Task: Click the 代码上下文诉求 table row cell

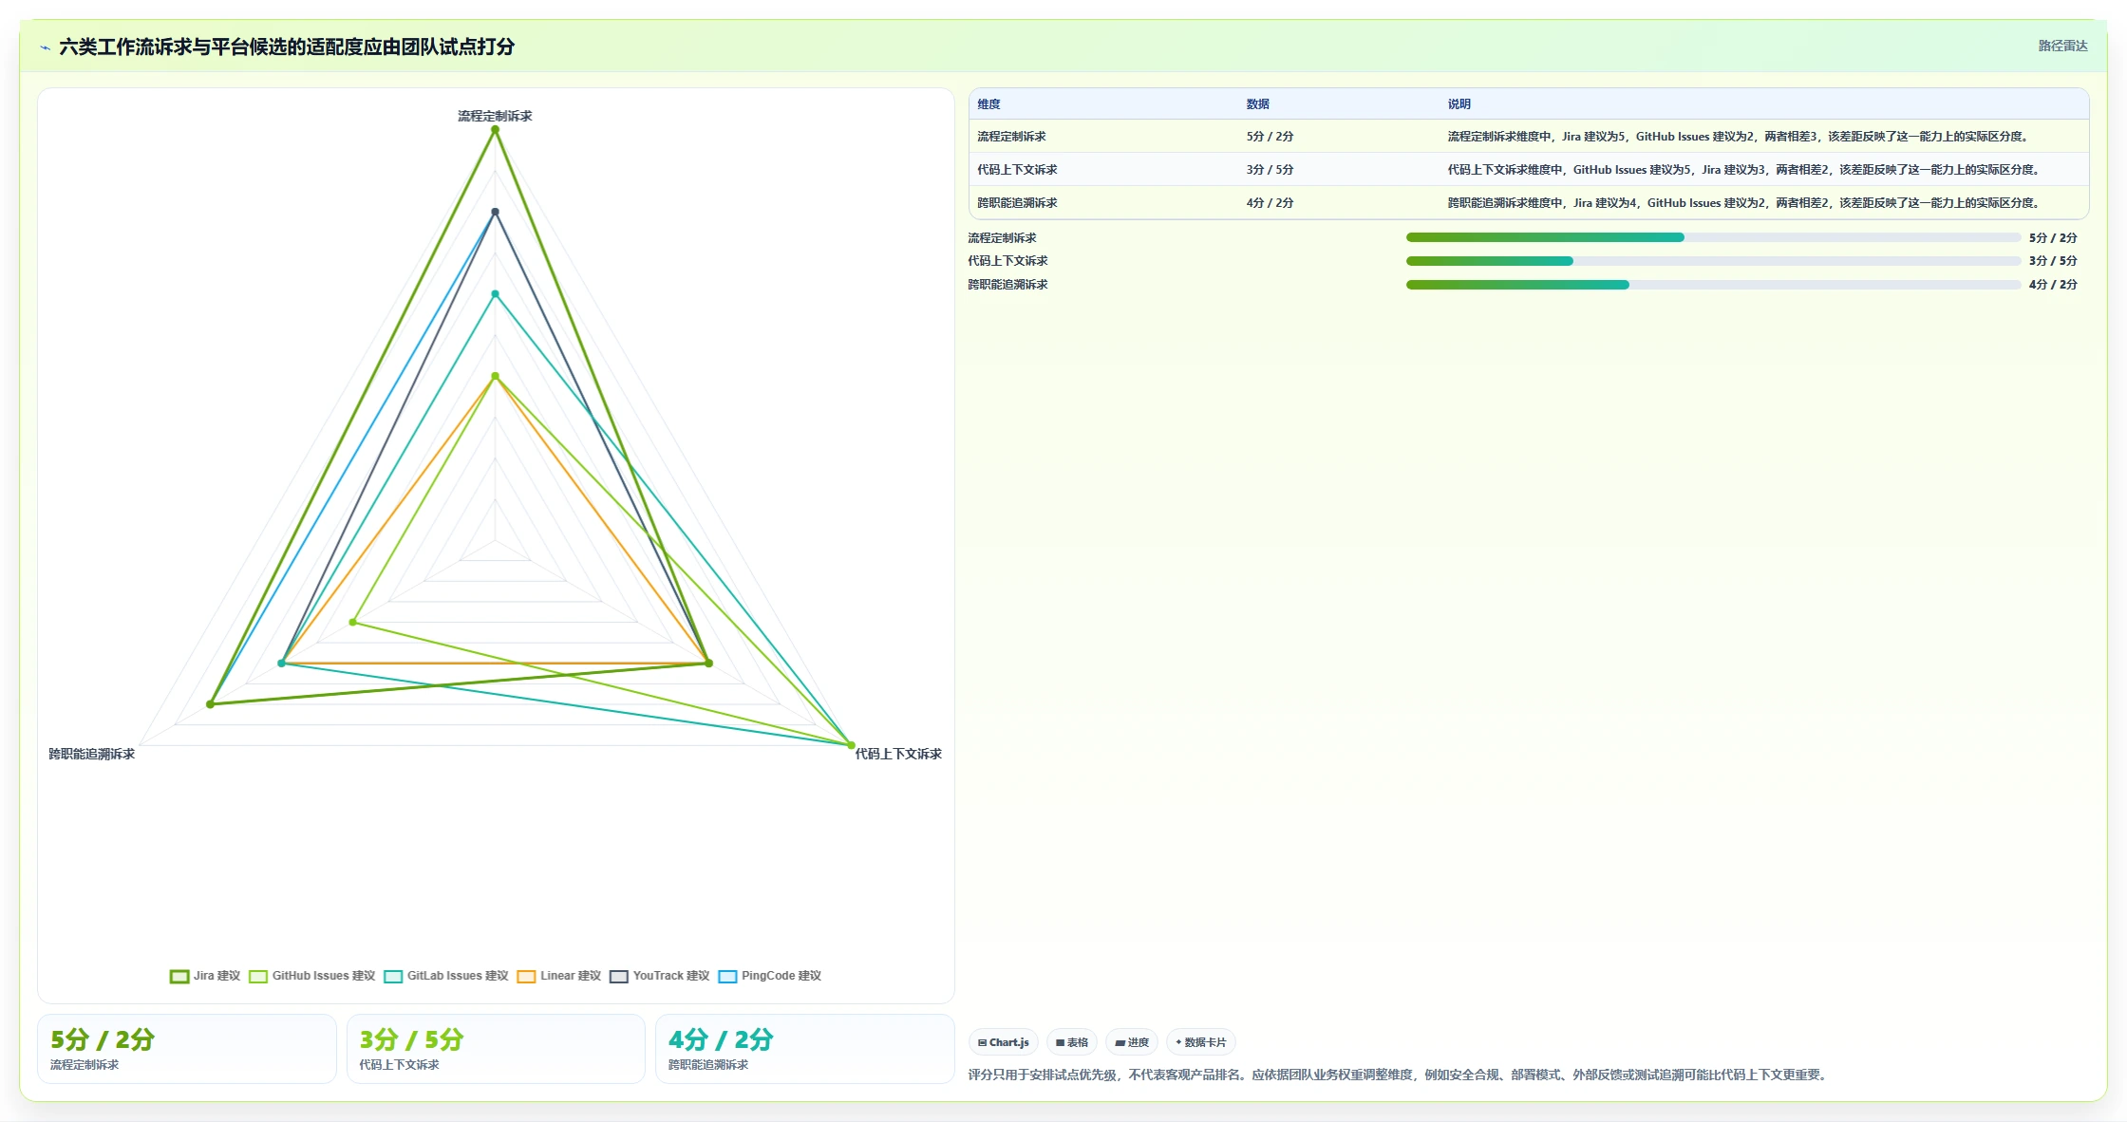Action: click(1017, 170)
